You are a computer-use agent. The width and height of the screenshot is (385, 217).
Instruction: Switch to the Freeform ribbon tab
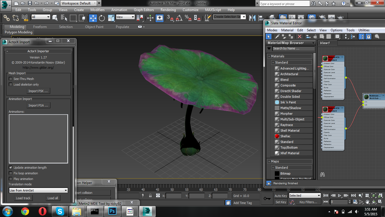click(40, 27)
